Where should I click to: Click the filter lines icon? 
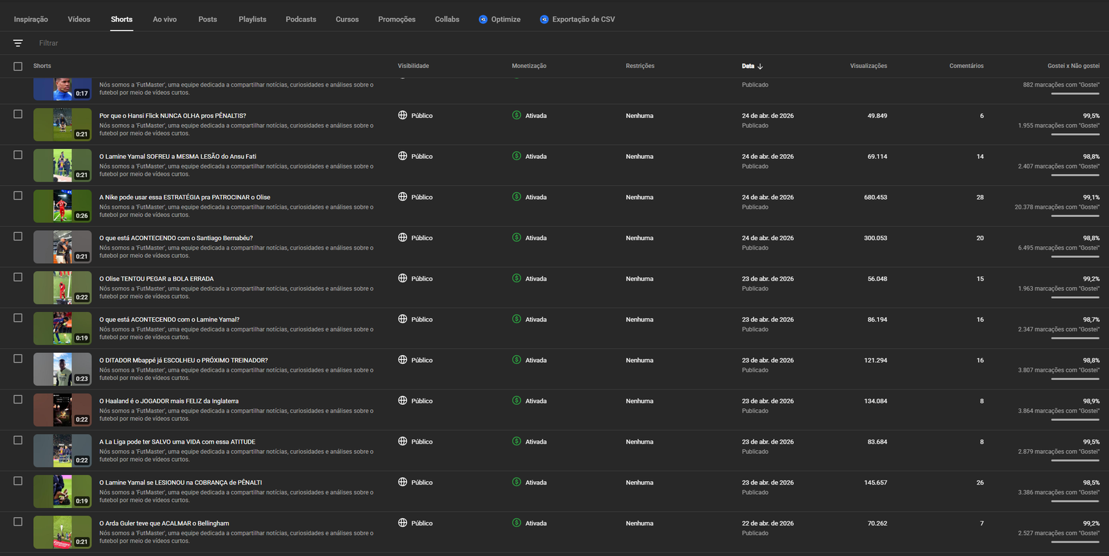tap(18, 43)
